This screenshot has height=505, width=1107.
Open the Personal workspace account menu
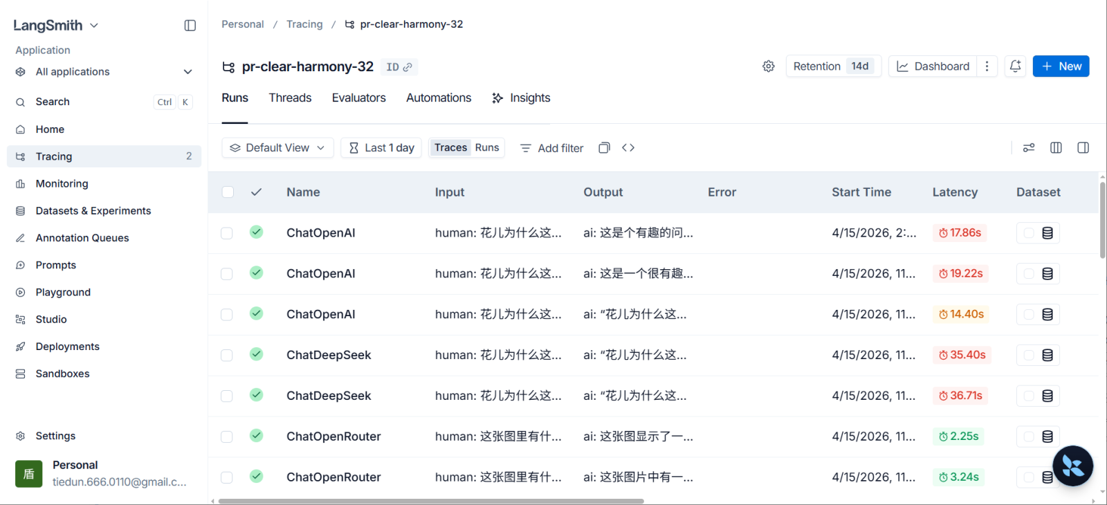[104, 473]
